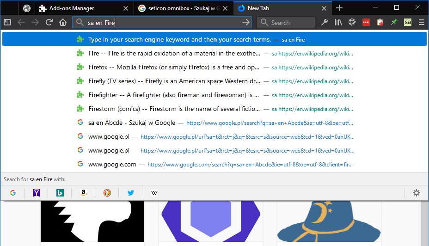Image resolution: width=429 pixels, height=246 pixels.
Task: Click the page vertical scrollbar
Action: pos(424,223)
